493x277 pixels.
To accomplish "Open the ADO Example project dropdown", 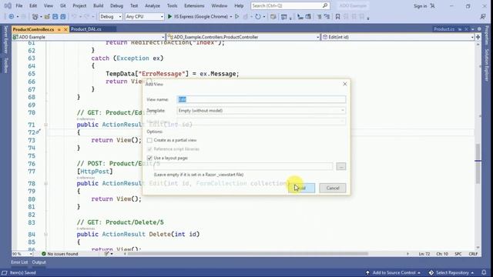I will (x=89, y=37).
